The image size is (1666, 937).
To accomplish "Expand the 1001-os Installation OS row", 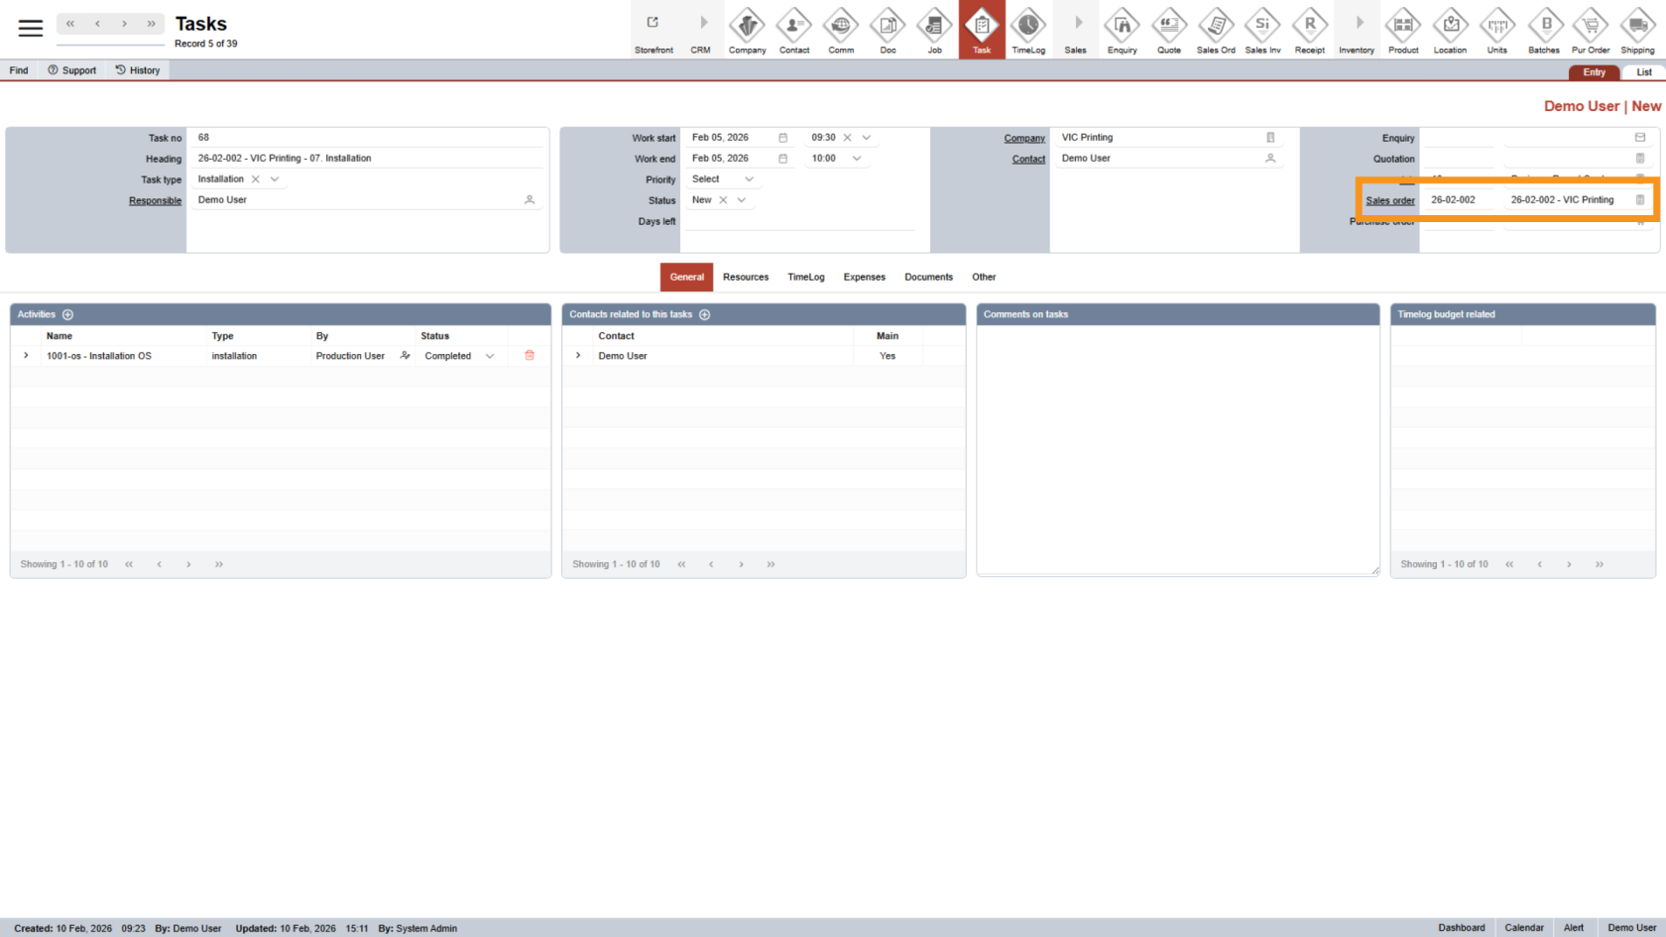I will pos(26,356).
